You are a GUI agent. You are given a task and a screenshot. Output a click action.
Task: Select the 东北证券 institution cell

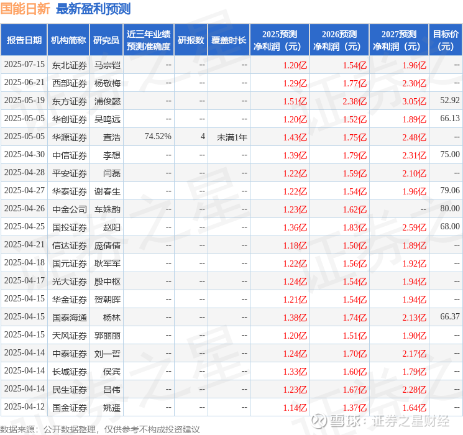pos(70,65)
